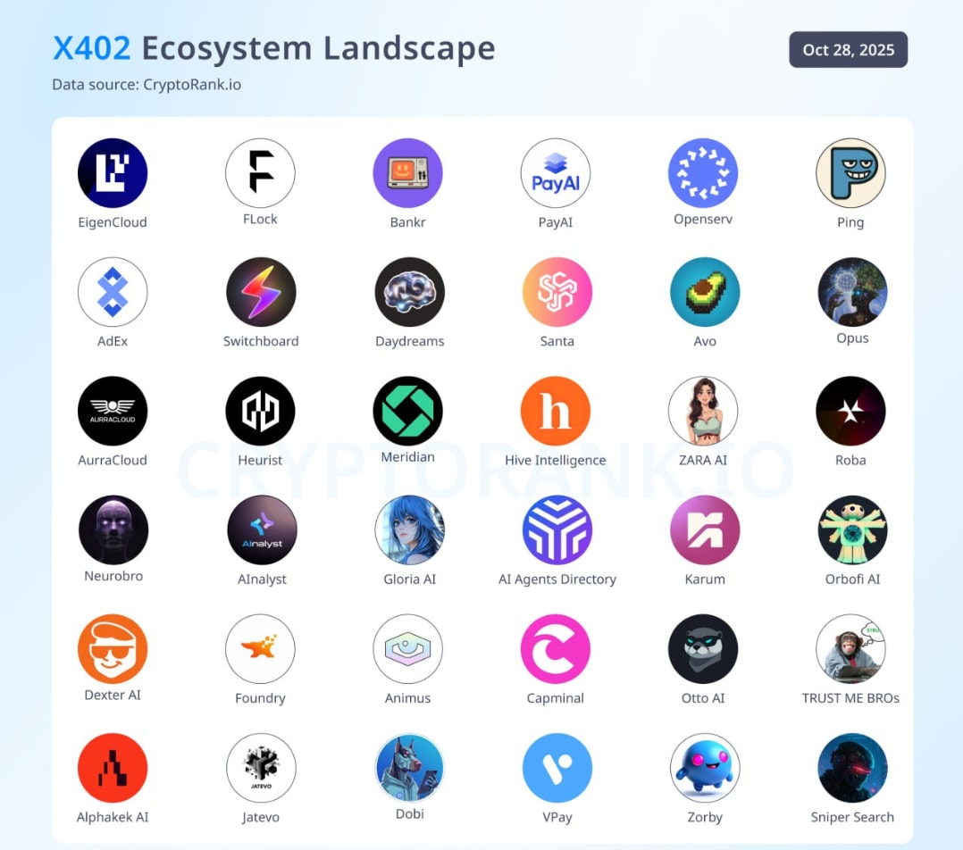Screen dimensions: 963x850
Task: Open the Zorby blue mascot icon
Action: [705, 769]
